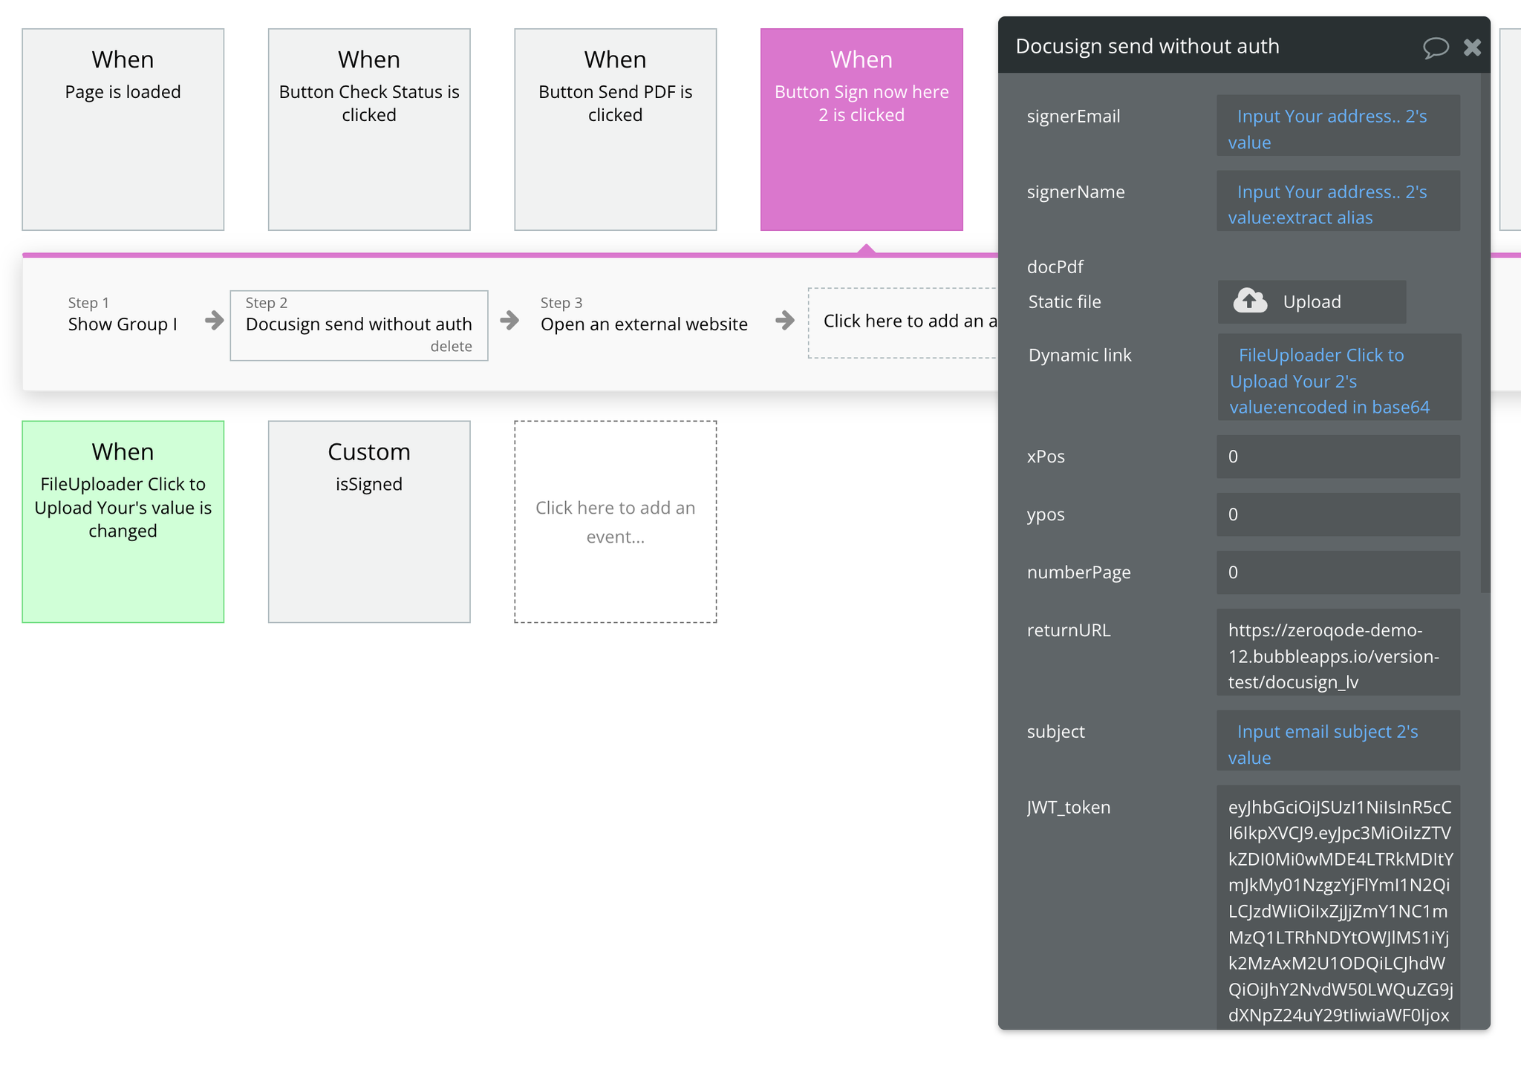Click the ypos value field
This screenshot has height=1066, width=1521.
coord(1338,514)
